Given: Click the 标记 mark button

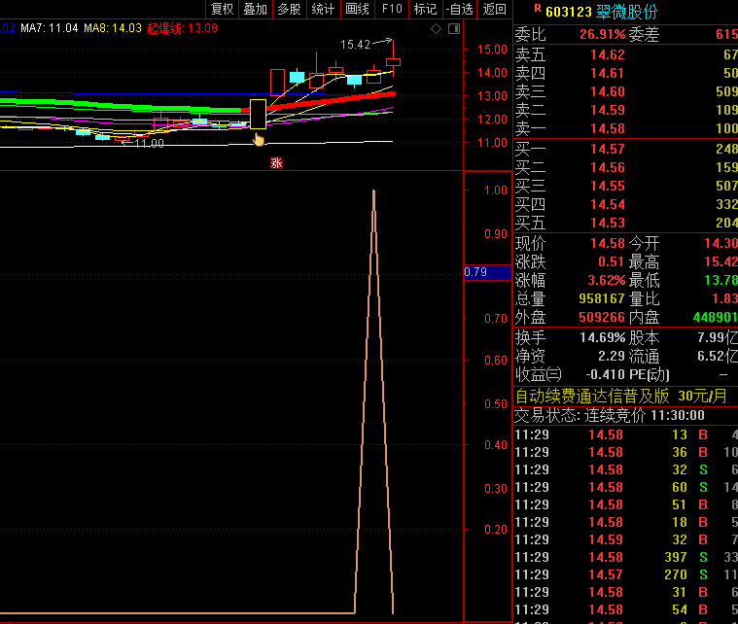Looking at the screenshot, I should [x=425, y=9].
